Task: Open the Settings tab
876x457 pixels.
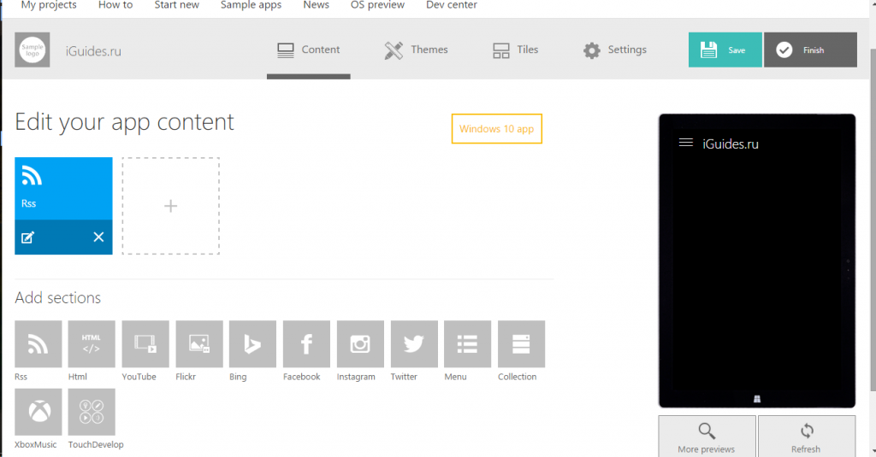Action: pos(614,50)
